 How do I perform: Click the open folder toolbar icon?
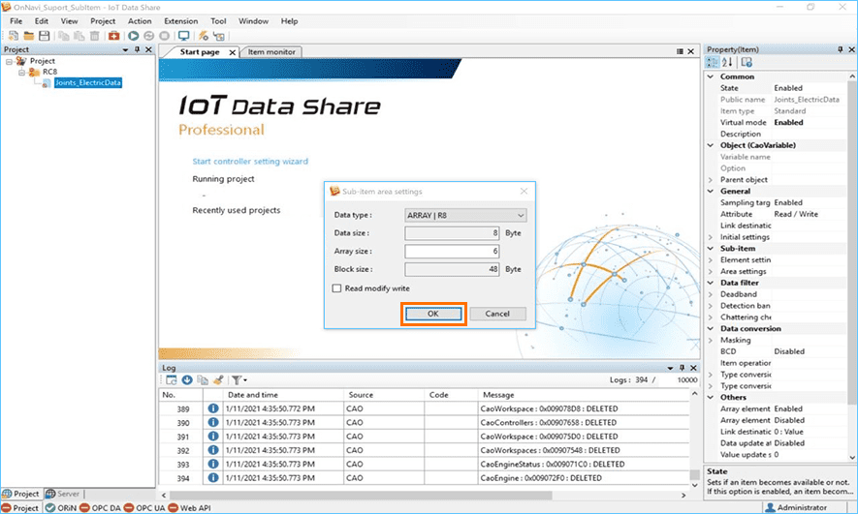click(28, 36)
